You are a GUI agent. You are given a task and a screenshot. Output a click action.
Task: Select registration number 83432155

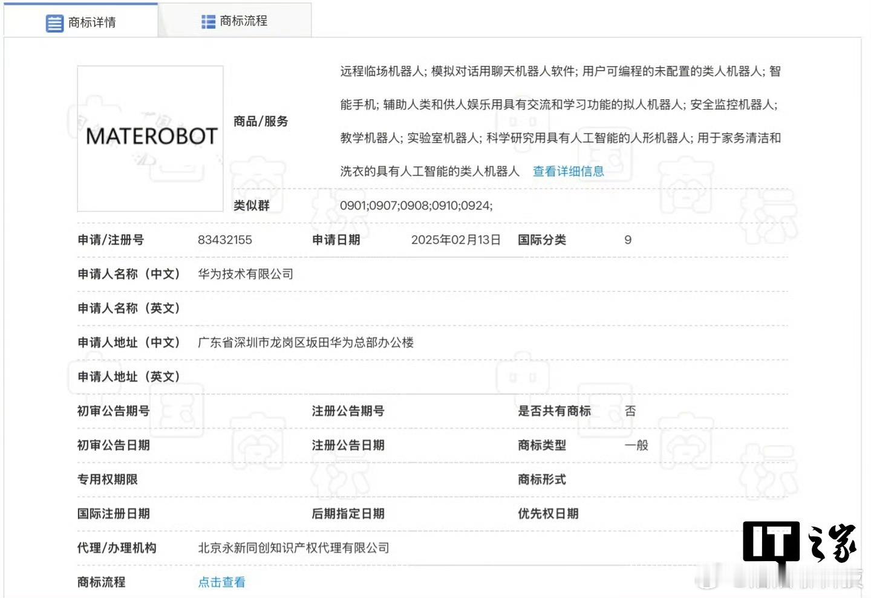(224, 239)
